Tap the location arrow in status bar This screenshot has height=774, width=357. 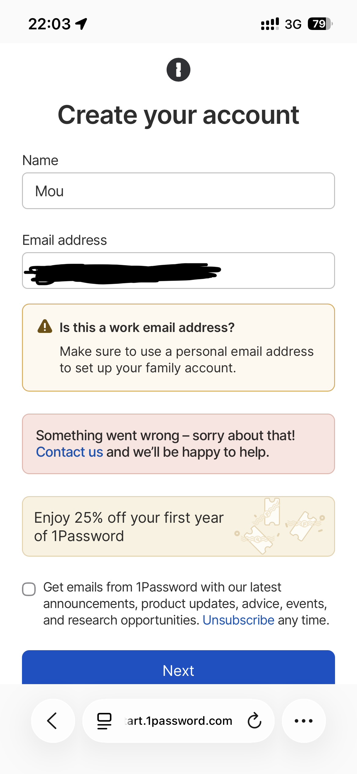[81, 24]
